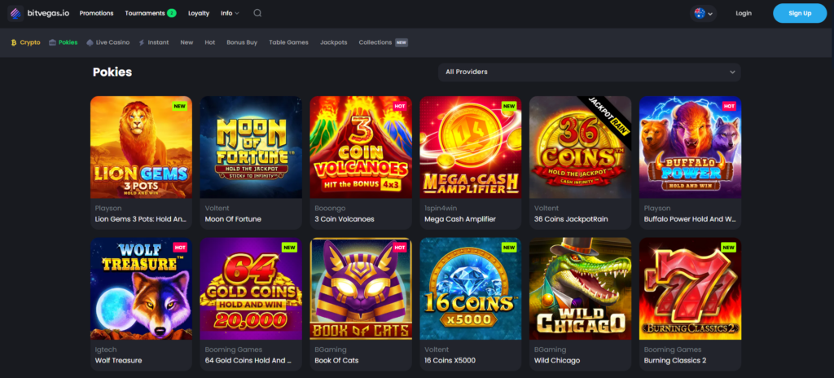Click HOT badge on Buffalo Power card
Screen dimensions: 834x378
pyautogui.click(x=729, y=106)
